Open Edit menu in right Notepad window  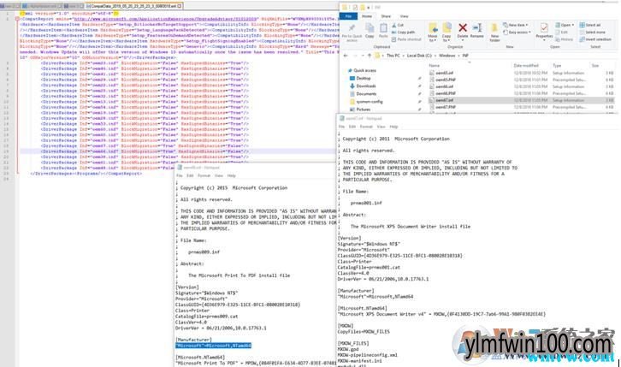pyautogui.click(x=352, y=127)
